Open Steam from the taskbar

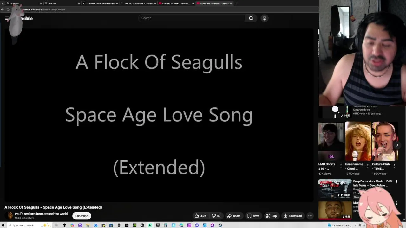click(220, 225)
